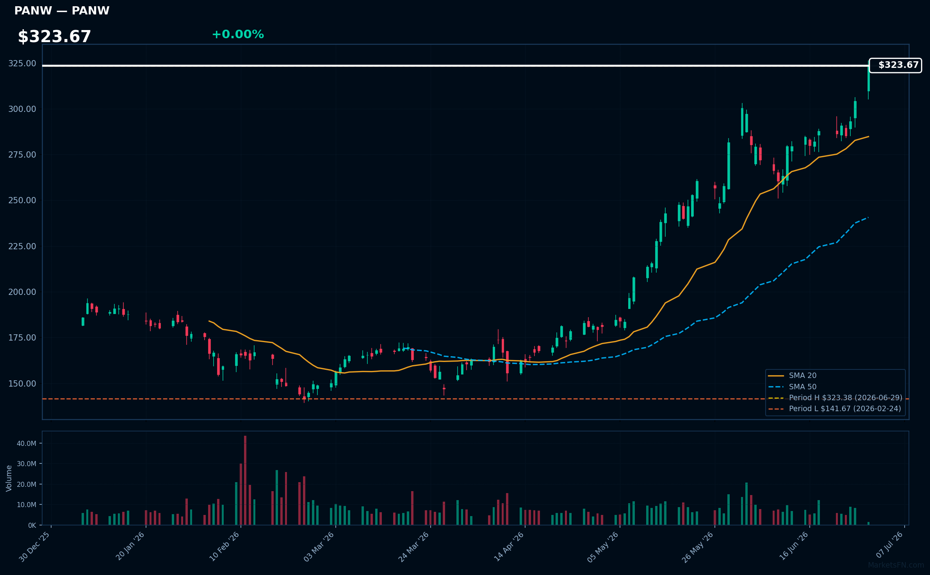Screen dimensions: 930x575
Task: Click the 14 Apr '26 date label
Action: 509,547
